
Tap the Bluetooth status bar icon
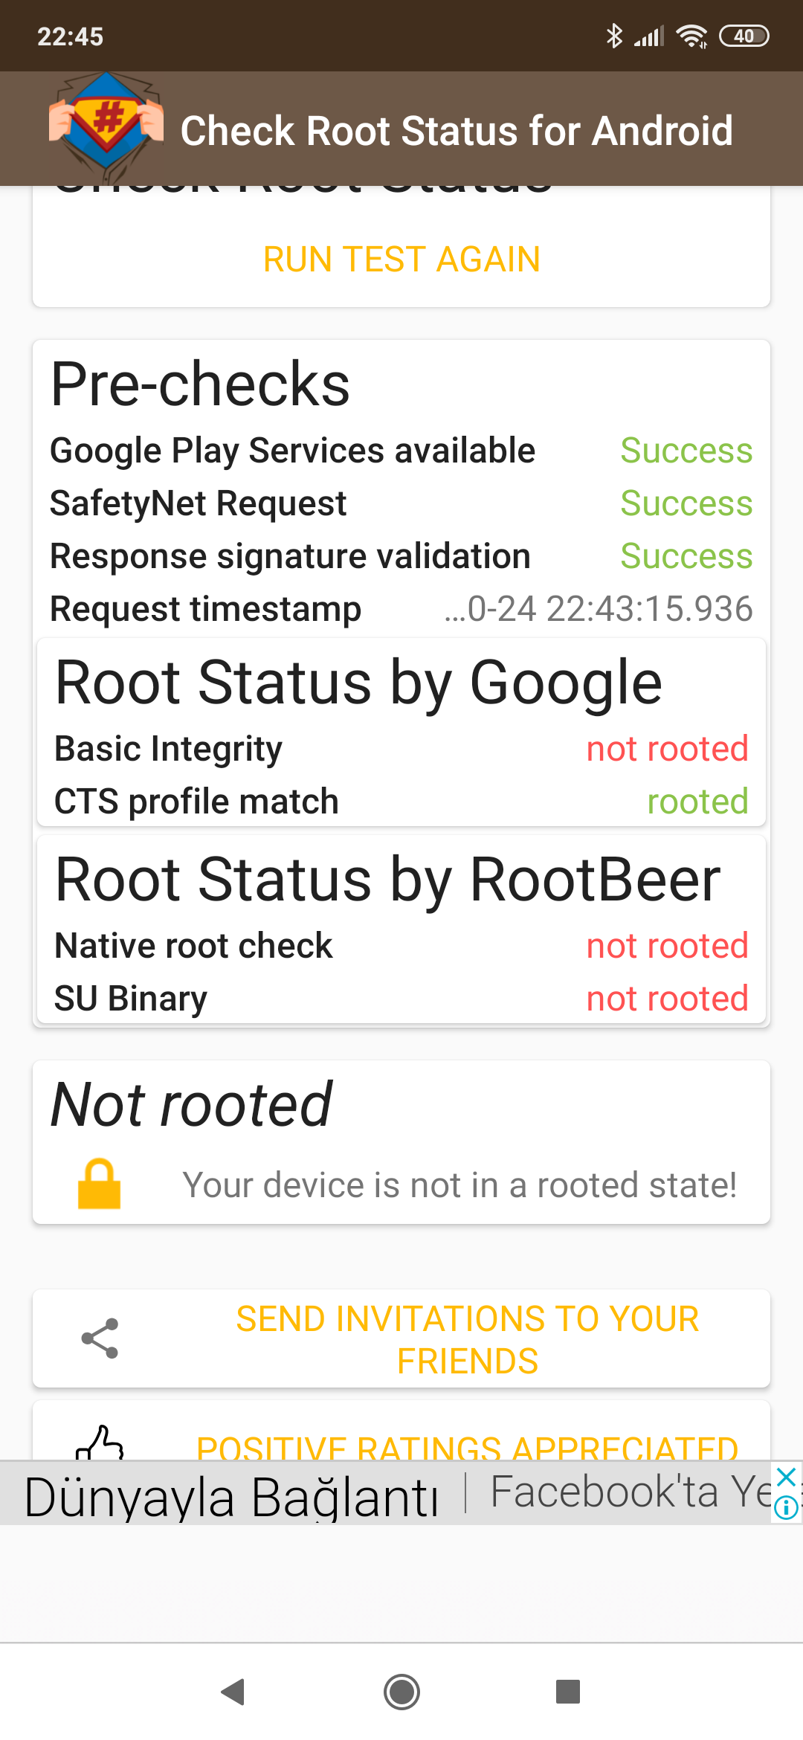614,36
